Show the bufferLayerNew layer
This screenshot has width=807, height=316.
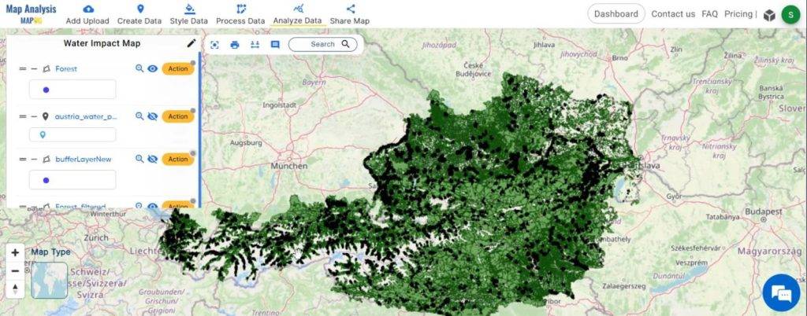tap(152, 159)
